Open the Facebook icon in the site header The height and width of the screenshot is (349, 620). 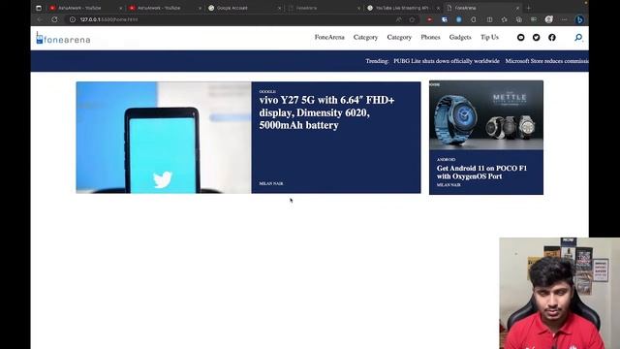pyautogui.click(x=552, y=37)
